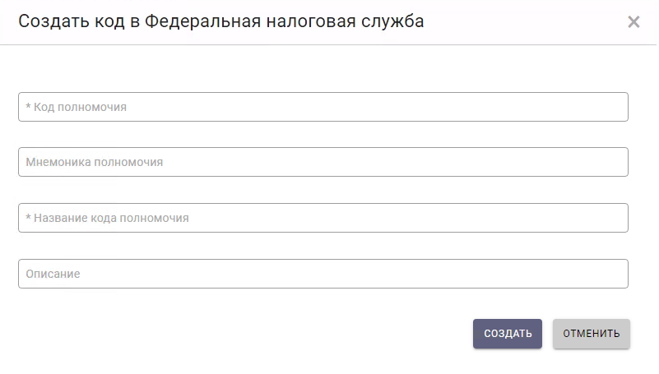Focus the description input at the bottom

323,274
